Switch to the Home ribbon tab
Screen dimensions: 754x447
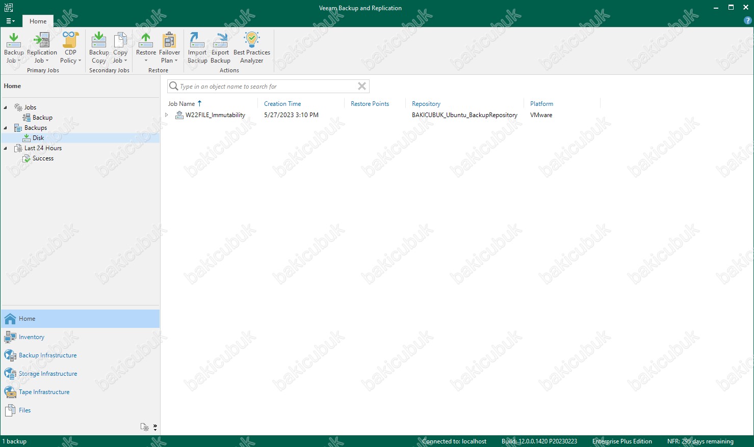click(38, 21)
